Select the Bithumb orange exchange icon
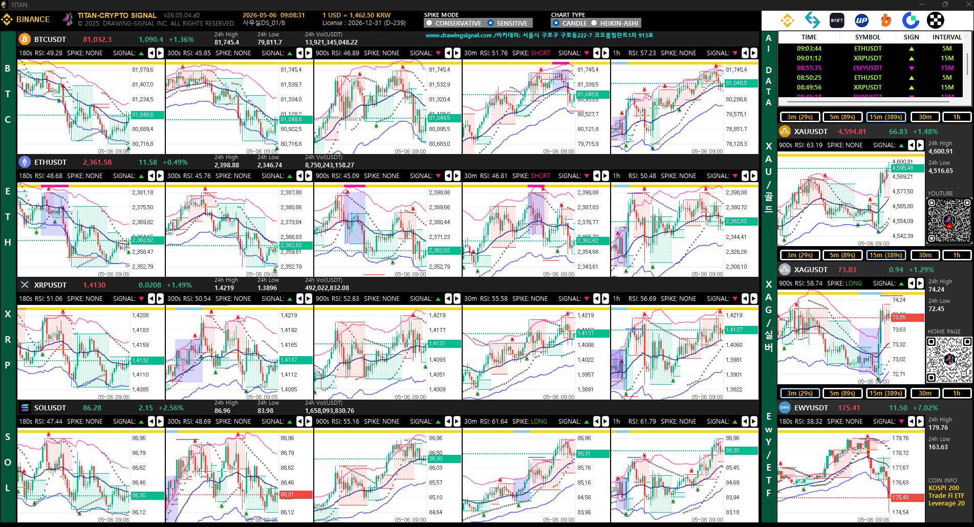 pyautogui.click(x=886, y=20)
